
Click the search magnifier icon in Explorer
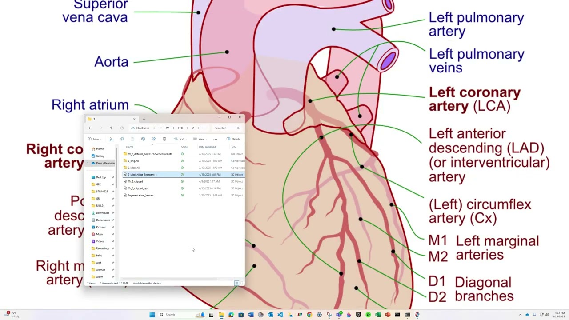point(238,128)
